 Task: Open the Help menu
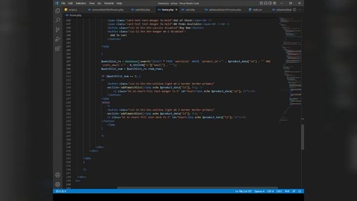(119, 3)
